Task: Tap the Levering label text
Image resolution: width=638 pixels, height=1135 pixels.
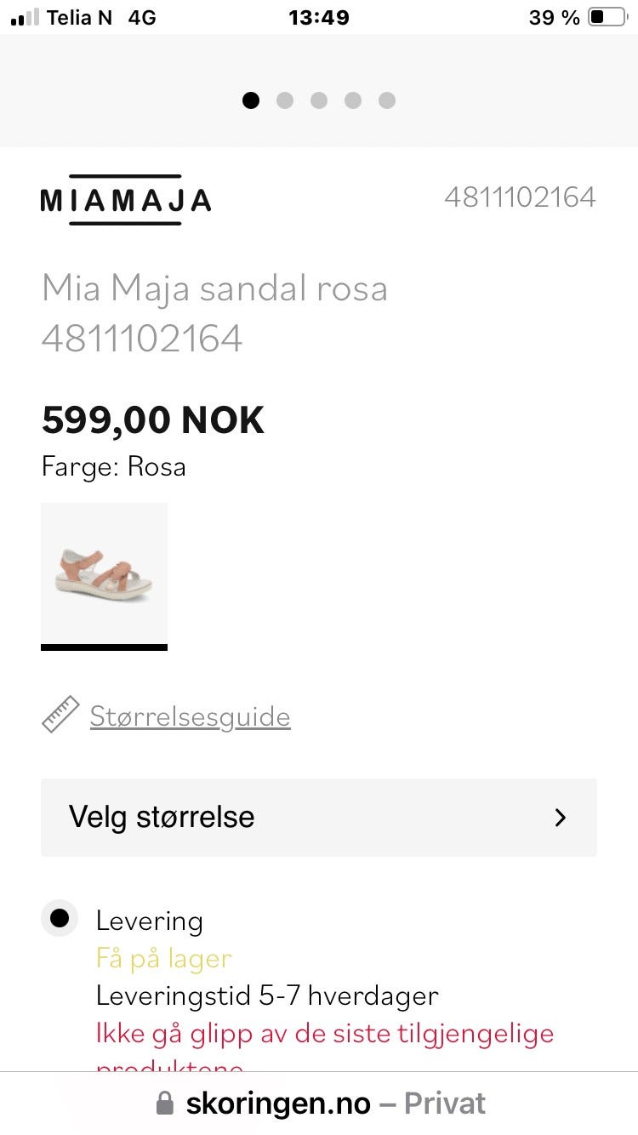Action: point(150,921)
